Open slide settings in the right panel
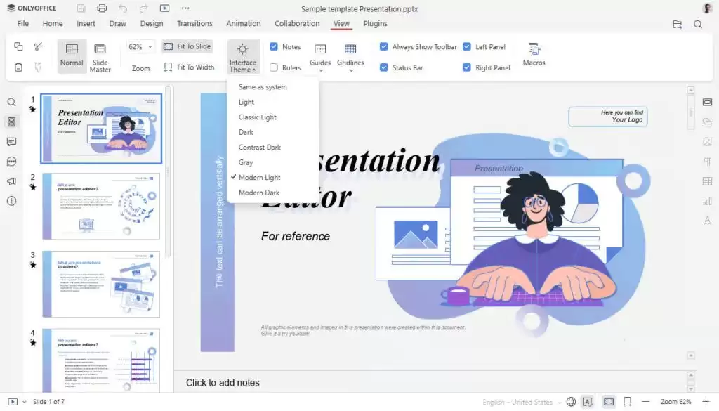The image size is (719, 411). point(708,102)
